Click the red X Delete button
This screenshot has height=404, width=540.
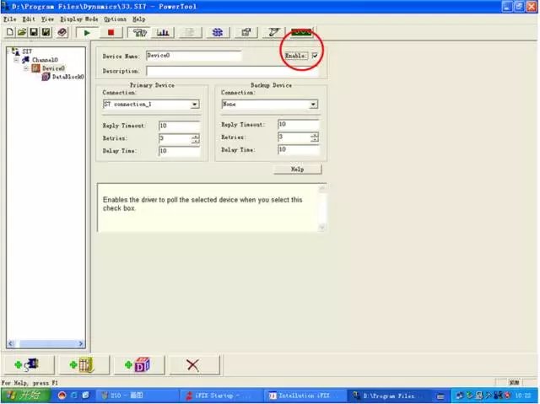point(193,364)
